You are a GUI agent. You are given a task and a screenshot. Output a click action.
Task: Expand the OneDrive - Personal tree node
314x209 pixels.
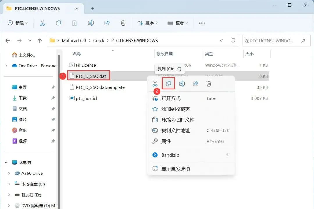coord(6,66)
